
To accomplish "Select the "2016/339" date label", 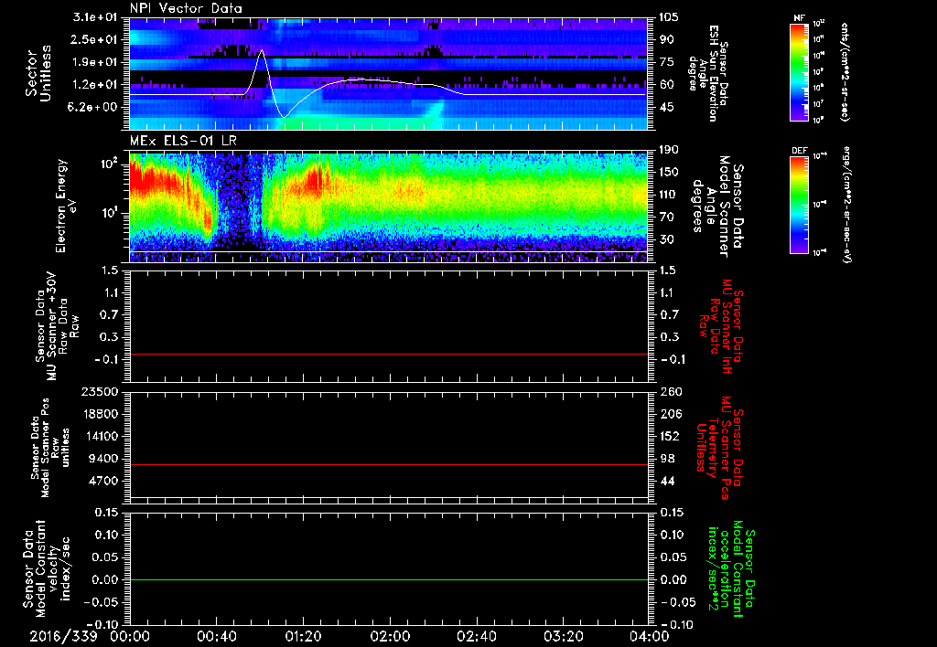I will (x=63, y=636).
